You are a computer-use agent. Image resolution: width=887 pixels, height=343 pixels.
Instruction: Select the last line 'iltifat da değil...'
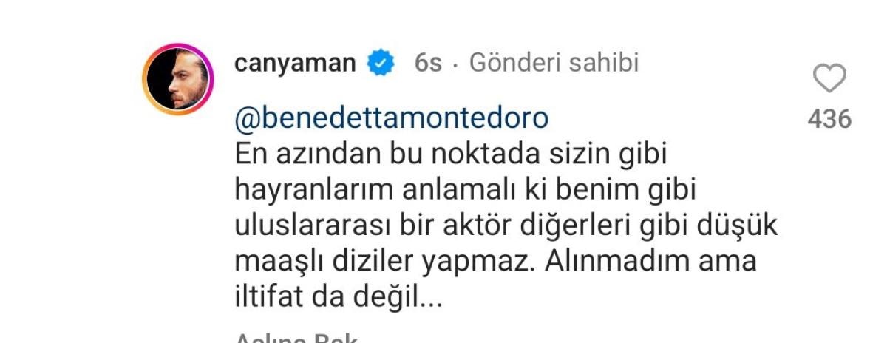[338, 298]
